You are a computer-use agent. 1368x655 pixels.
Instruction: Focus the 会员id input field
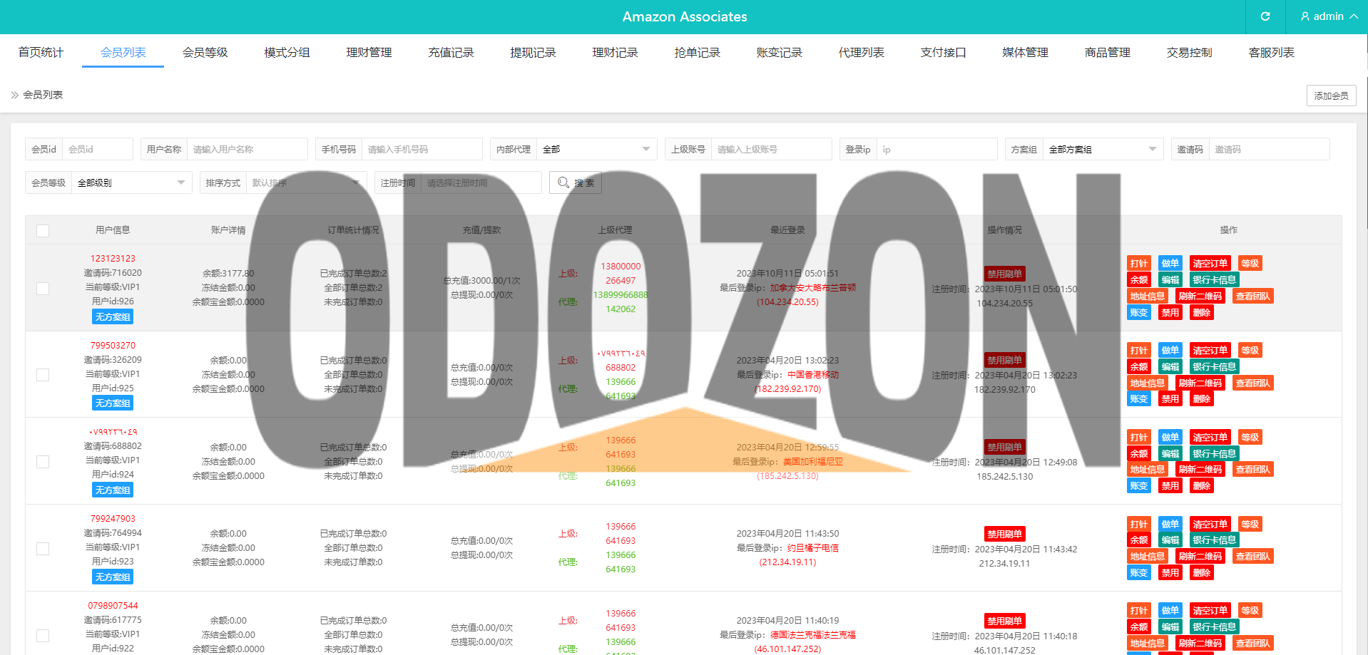98,149
